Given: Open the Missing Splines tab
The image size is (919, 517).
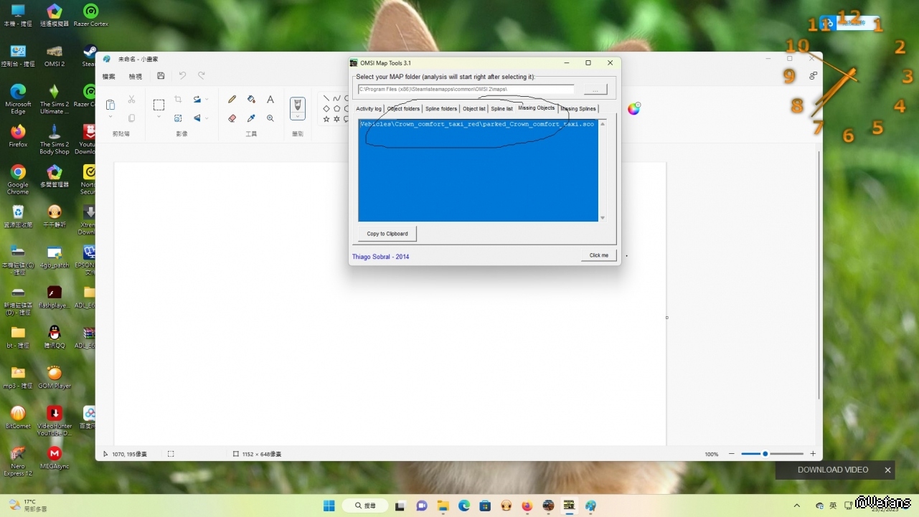Looking at the screenshot, I should [x=578, y=109].
